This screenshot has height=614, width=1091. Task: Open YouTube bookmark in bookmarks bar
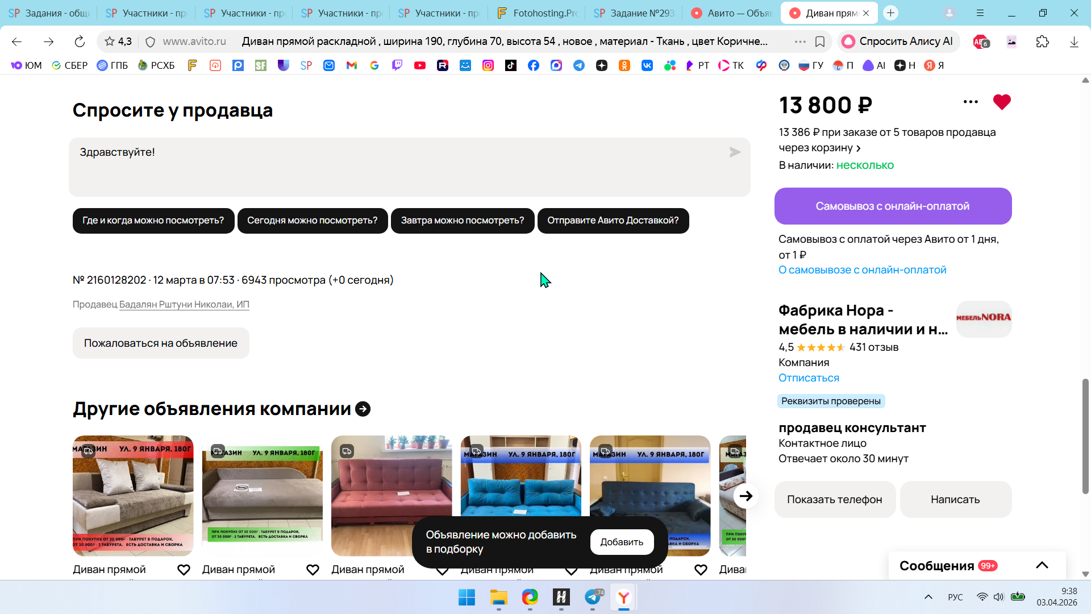(x=420, y=65)
